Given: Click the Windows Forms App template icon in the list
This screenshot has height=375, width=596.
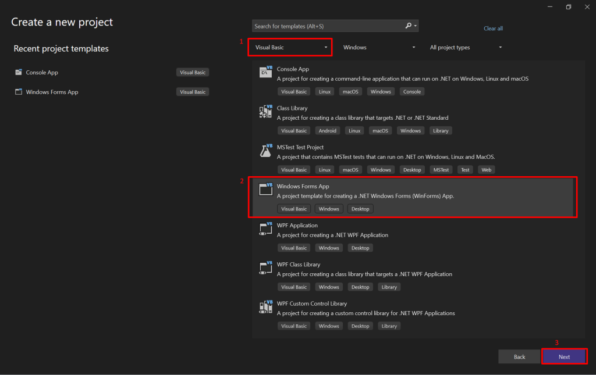Looking at the screenshot, I should coord(265,189).
